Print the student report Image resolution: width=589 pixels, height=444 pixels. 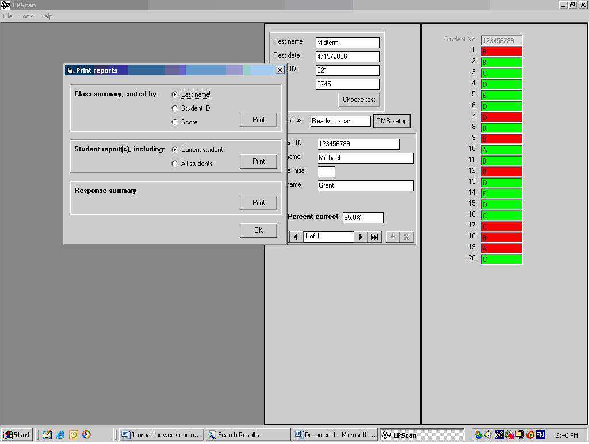coord(258,161)
